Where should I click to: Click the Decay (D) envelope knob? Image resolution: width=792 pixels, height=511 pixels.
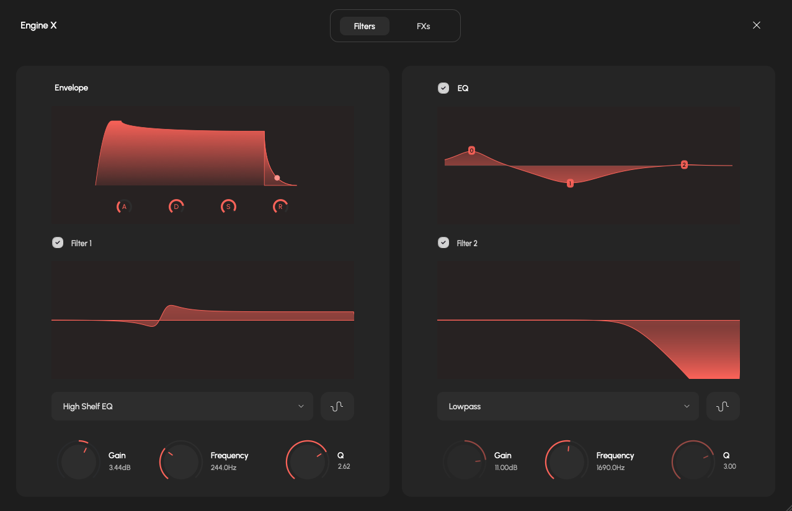(x=176, y=207)
